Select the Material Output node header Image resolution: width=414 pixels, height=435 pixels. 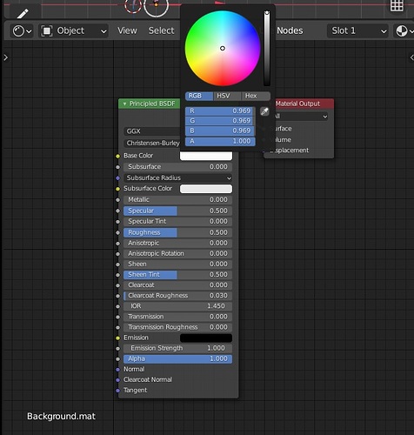[304, 104]
